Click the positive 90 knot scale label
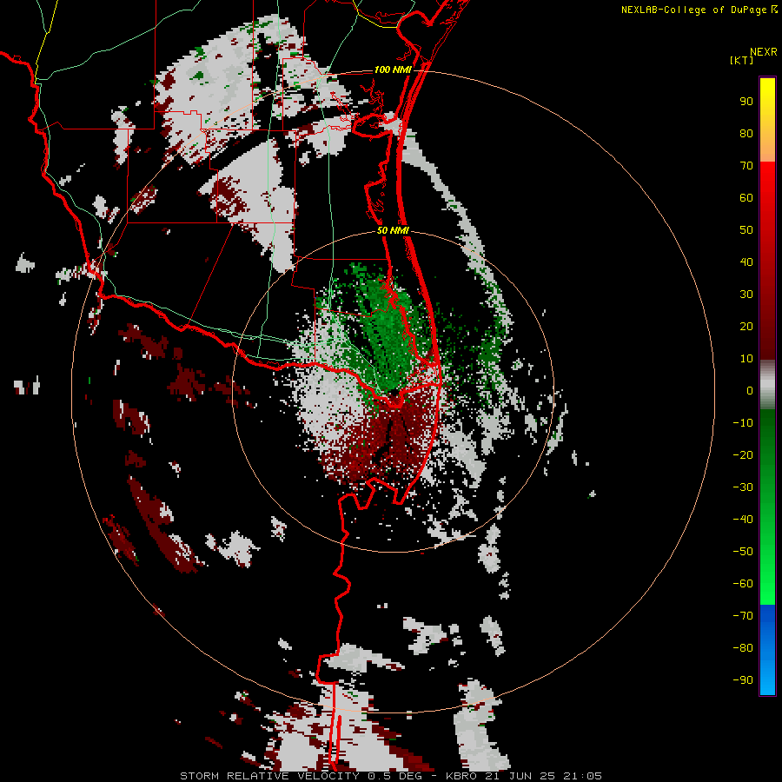 (x=746, y=102)
